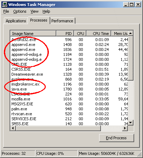Click CPU Time value 0:02:24
143x158 pixels.
click(102, 45)
